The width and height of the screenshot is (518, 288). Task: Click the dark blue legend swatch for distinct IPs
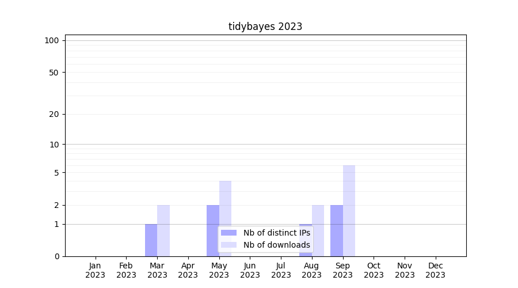click(228, 233)
